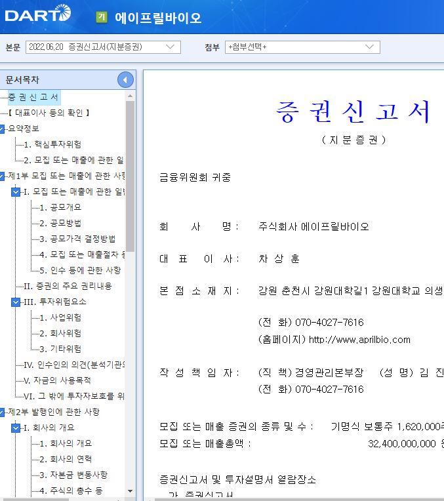Click the http://www.aprilbio.com homepage text
This screenshot has width=444, height=501.
(359, 340)
